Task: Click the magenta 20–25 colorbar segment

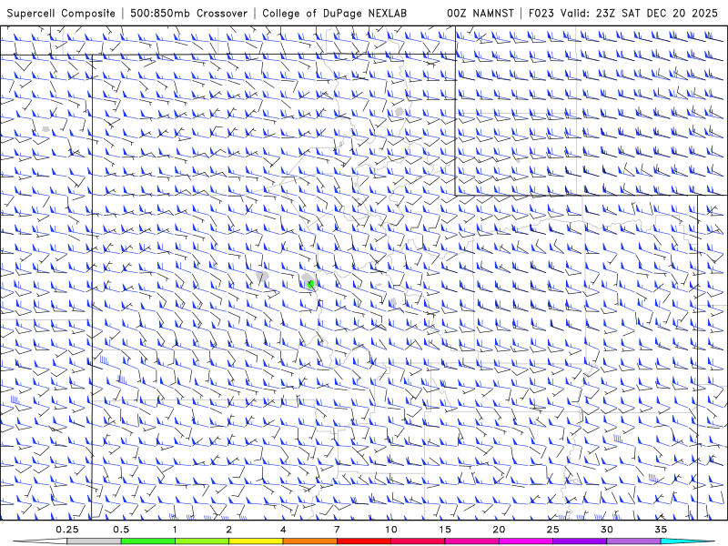Action: [x=526, y=541]
